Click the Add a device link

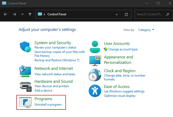(x=43, y=91)
